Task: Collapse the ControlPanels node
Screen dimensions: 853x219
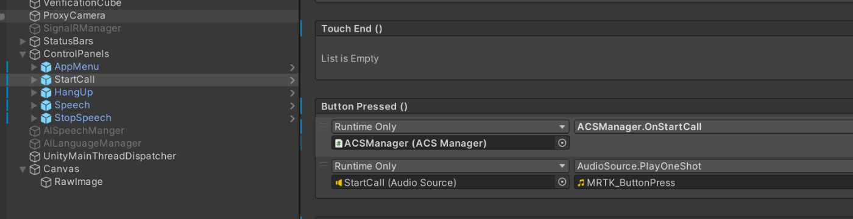Action: point(23,54)
